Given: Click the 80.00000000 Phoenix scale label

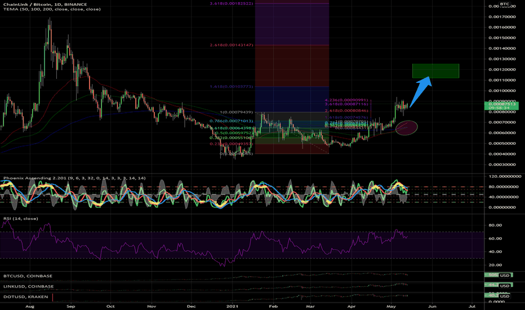Looking at the screenshot, I should (505, 187).
